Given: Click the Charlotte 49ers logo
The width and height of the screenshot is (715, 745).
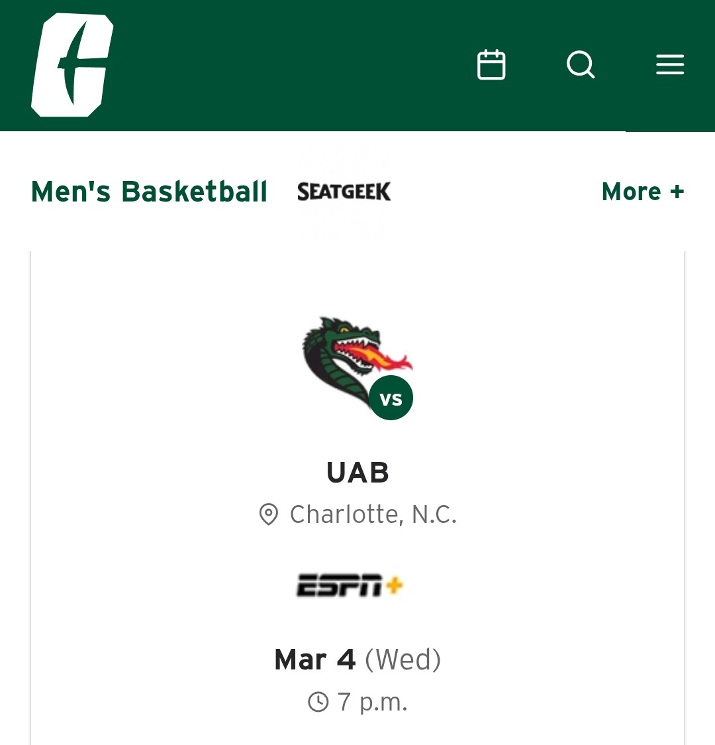Looking at the screenshot, I should pos(71,65).
